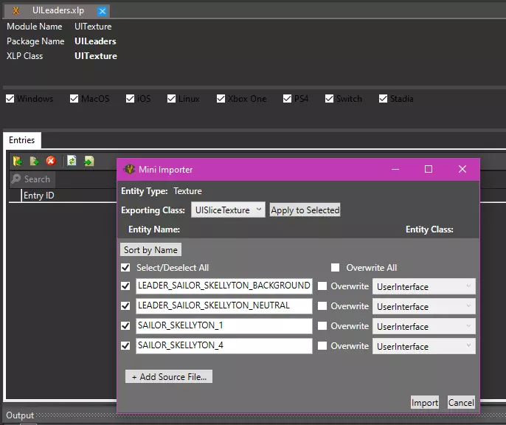Click the SAILOR_SKELLYTON_4 entity name field
The height and width of the screenshot is (425, 506).
coord(223,345)
